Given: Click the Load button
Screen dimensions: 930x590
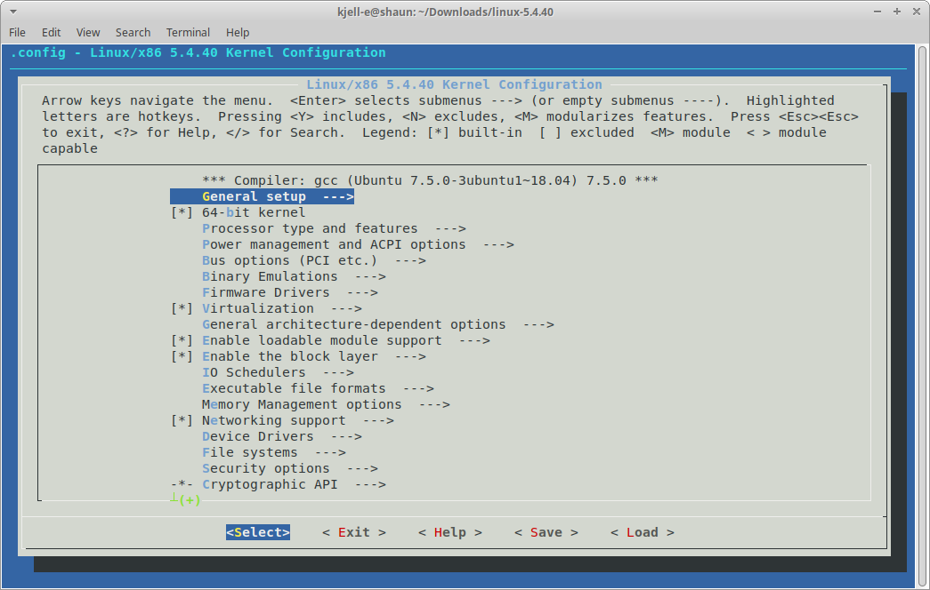Looking at the screenshot, I should tap(642, 532).
